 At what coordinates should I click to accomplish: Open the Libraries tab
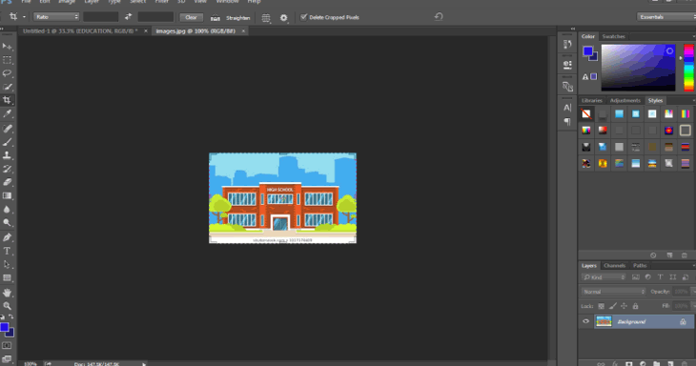(x=592, y=100)
